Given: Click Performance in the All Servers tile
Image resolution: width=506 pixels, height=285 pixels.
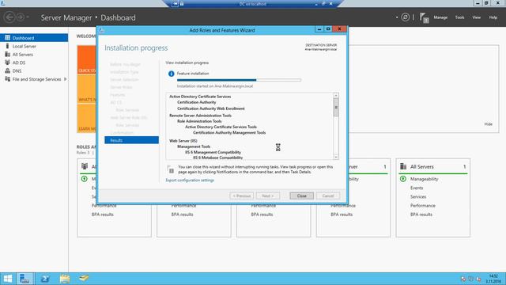Looking at the screenshot, I should click(422, 206).
